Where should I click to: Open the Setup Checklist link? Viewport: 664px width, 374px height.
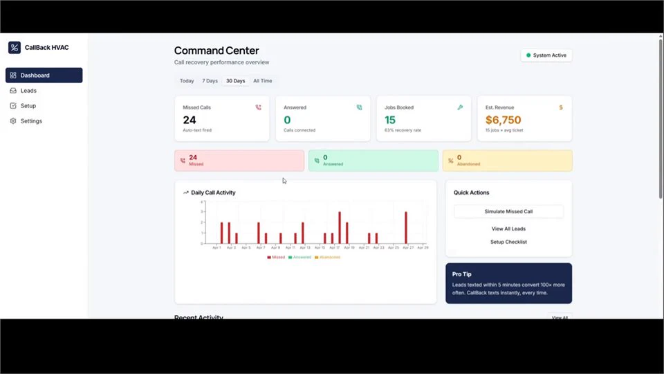tap(508, 242)
